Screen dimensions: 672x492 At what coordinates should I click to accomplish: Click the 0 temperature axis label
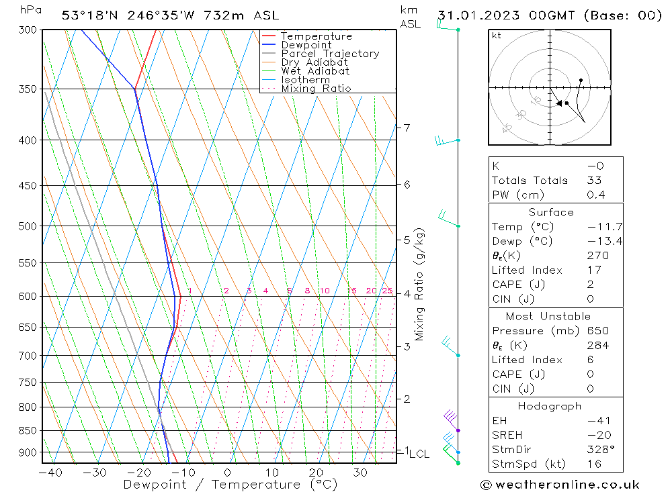click(x=227, y=473)
